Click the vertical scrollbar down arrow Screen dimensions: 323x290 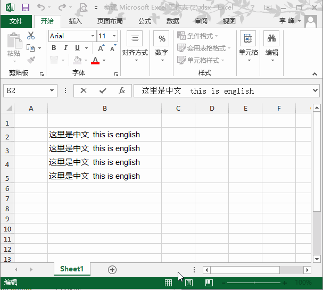(x=317, y=259)
